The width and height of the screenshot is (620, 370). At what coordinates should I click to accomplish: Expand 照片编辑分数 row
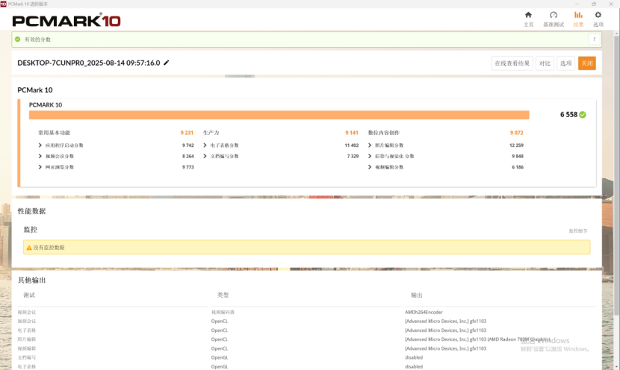pyautogui.click(x=371, y=145)
